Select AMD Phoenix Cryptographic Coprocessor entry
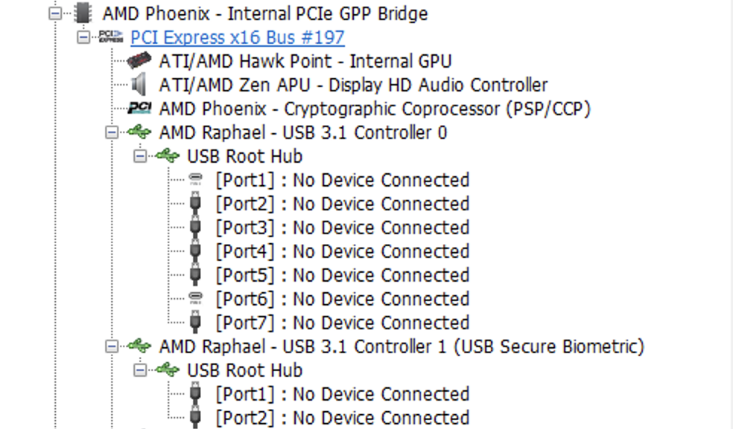This screenshot has height=429, width=733. [375, 109]
